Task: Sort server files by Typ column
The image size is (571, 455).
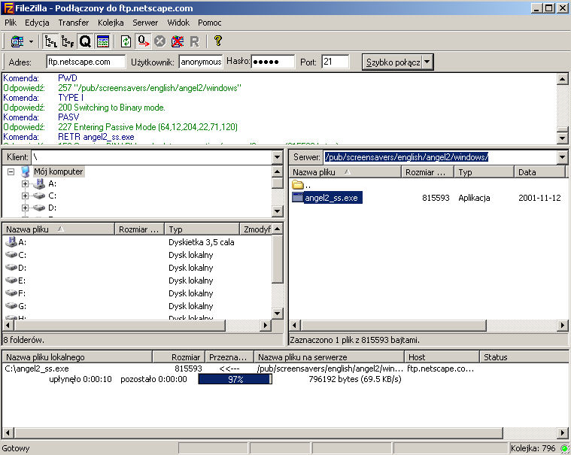Action: pos(484,172)
